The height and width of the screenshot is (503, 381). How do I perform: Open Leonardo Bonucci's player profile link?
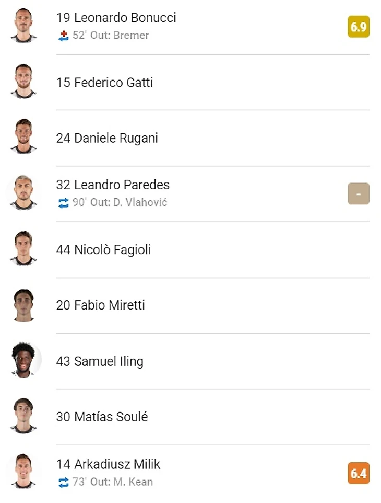coord(116,18)
